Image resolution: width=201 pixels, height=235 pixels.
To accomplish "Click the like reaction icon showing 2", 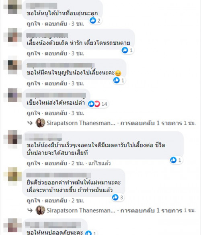I will [x=93, y=21].
